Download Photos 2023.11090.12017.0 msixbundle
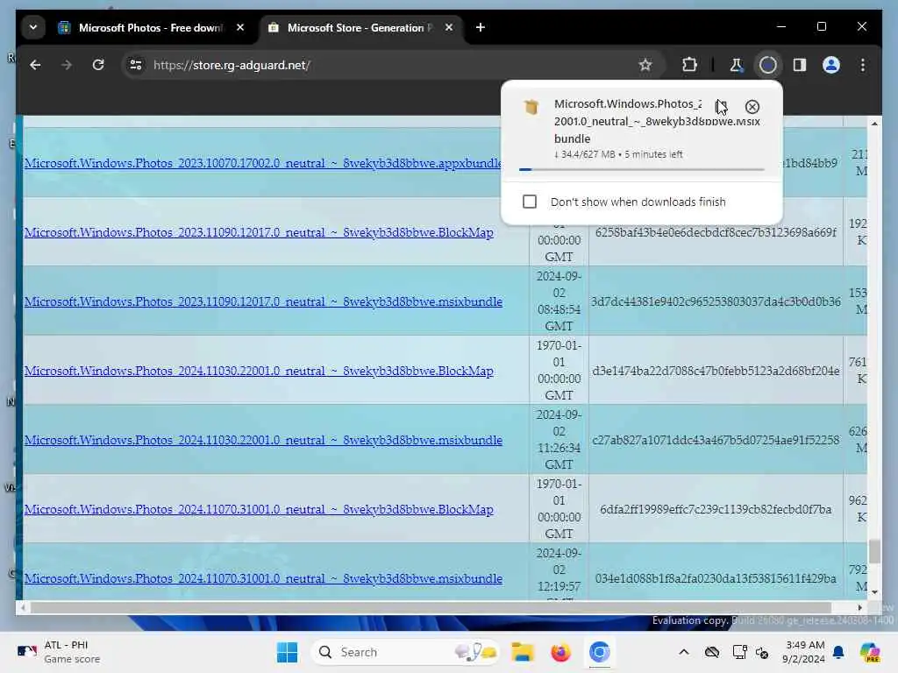The width and height of the screenshot is (898, 673). click(x=263, y=301)
